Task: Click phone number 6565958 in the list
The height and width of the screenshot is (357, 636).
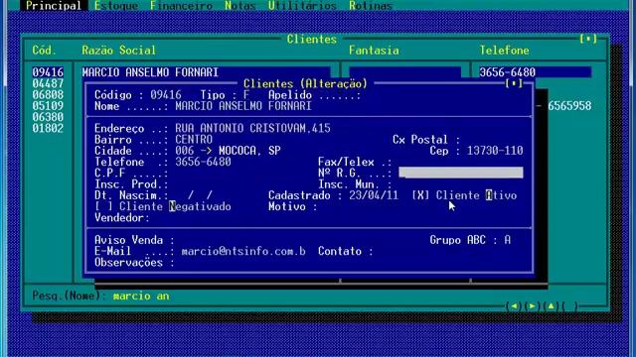Action: click(569, 106)
